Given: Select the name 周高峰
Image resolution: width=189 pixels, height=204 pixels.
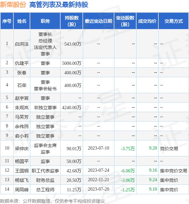Looking at the screenshot, I should (x=22, y=190).
